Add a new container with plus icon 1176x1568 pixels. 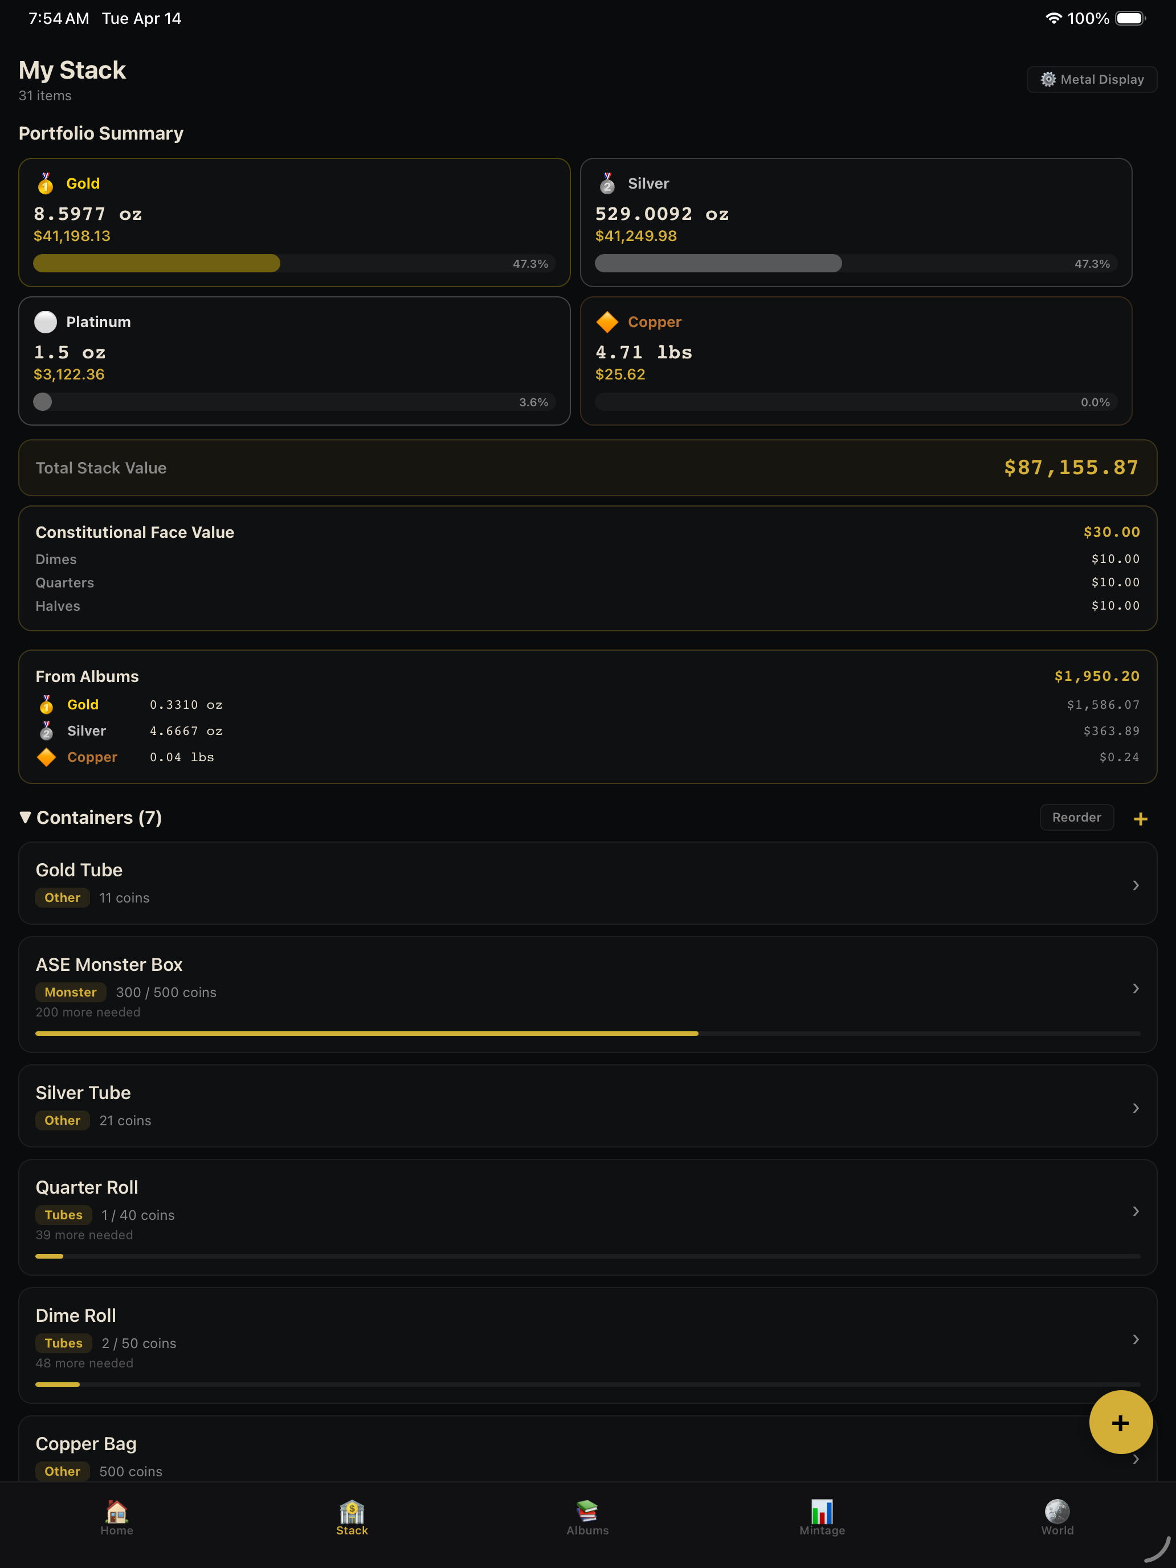click(x=1141, y=819)
